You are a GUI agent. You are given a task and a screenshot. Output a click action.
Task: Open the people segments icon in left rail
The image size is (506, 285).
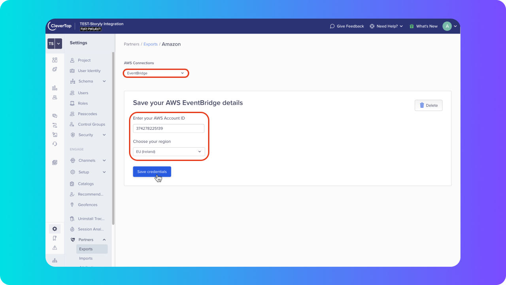(x=55, y=97)
